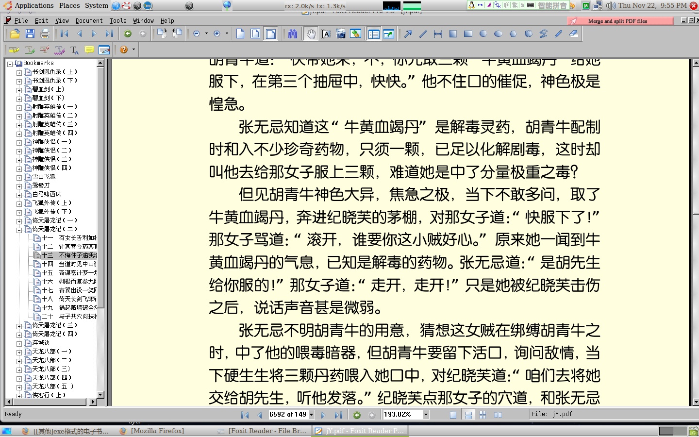Select the Arrow drawing tool

click(408, 34)
